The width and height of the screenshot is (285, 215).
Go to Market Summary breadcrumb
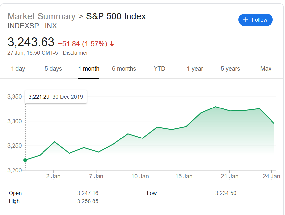pyautogui.click(x=42, y=16)
